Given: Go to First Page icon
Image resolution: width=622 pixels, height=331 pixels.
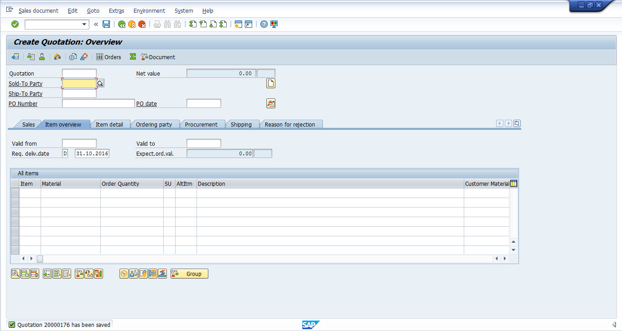Looking at the screenshot, I should click(193, 24).
